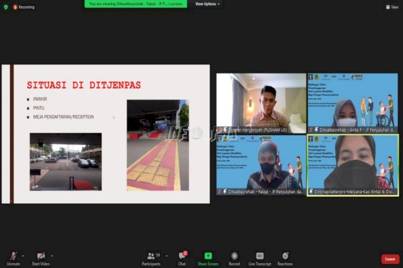Click the green encryption shield icon
Screen dimensions: 403x268
click(6, 7)
